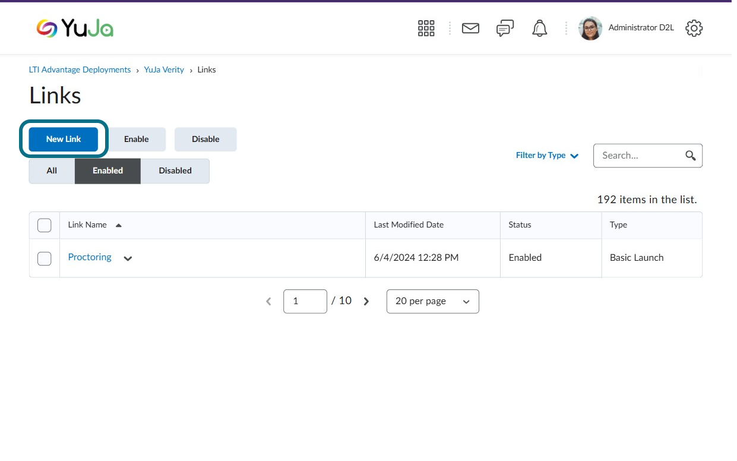Click the Type column header
This screenshot has width=737, height=461.
(x=618, y=225)
